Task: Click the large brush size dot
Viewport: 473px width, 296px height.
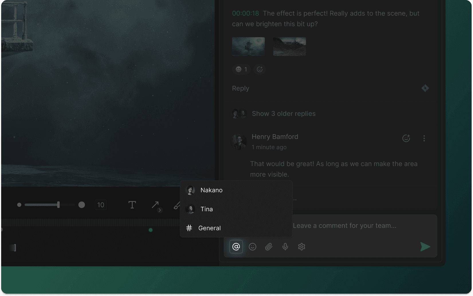Action: click(x=82, y=205)
